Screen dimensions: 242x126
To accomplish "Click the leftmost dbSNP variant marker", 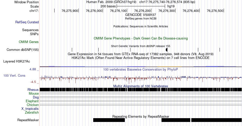I will tap(72, 50).
